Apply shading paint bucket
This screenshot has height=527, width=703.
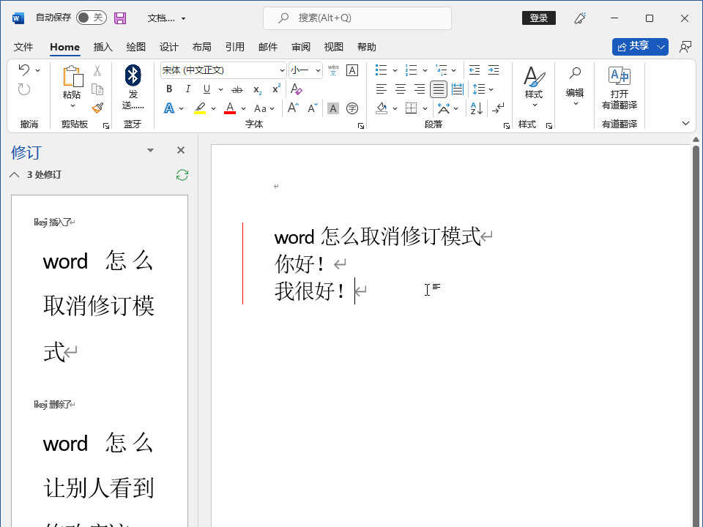382,108
